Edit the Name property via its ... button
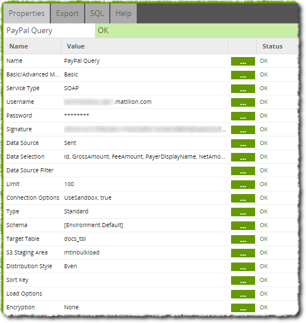 tap(243, 62)
